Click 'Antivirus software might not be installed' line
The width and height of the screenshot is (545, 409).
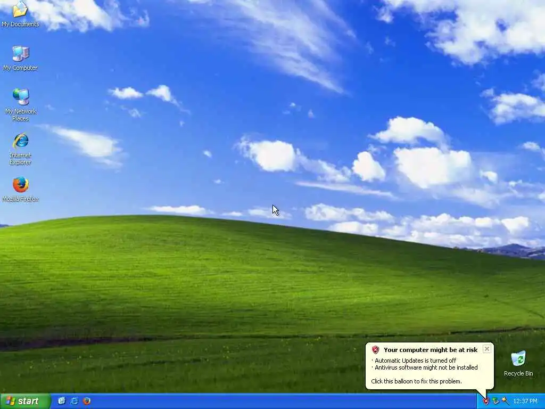[426, 367]
